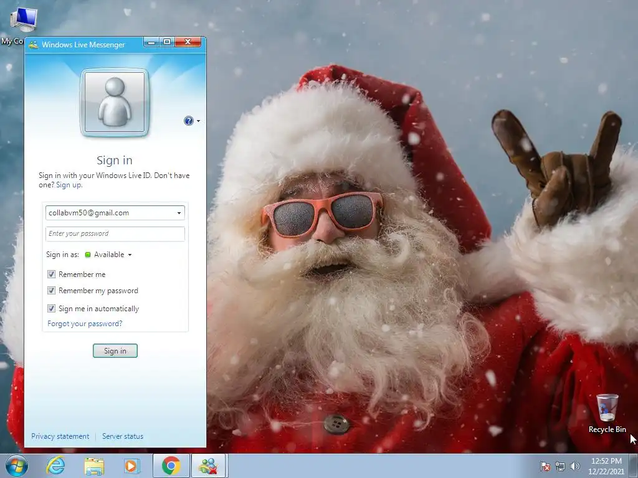Expand the email address dropdown arrow
This screenshot has height=478, width=638.
(x=179, y=213)
